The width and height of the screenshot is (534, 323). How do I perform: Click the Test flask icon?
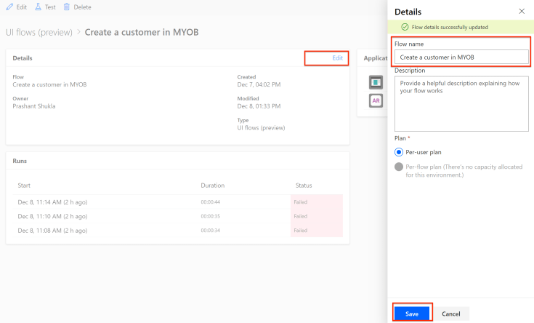(x=38, y=7)
